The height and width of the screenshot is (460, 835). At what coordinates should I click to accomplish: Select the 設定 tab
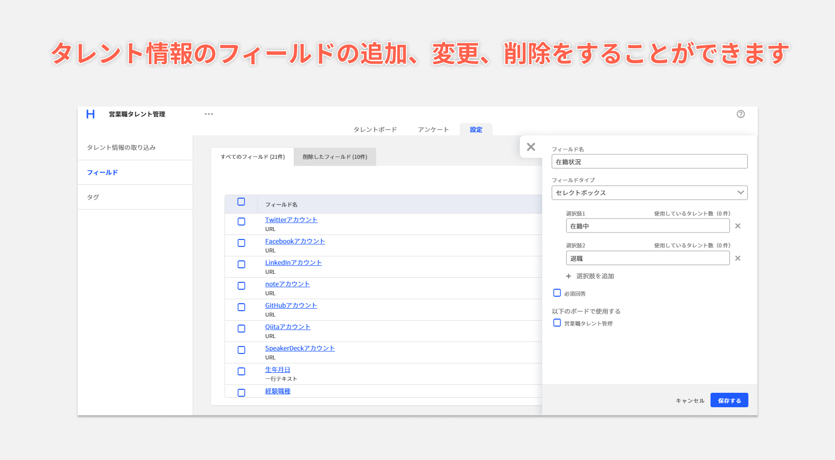coord(476,129)
